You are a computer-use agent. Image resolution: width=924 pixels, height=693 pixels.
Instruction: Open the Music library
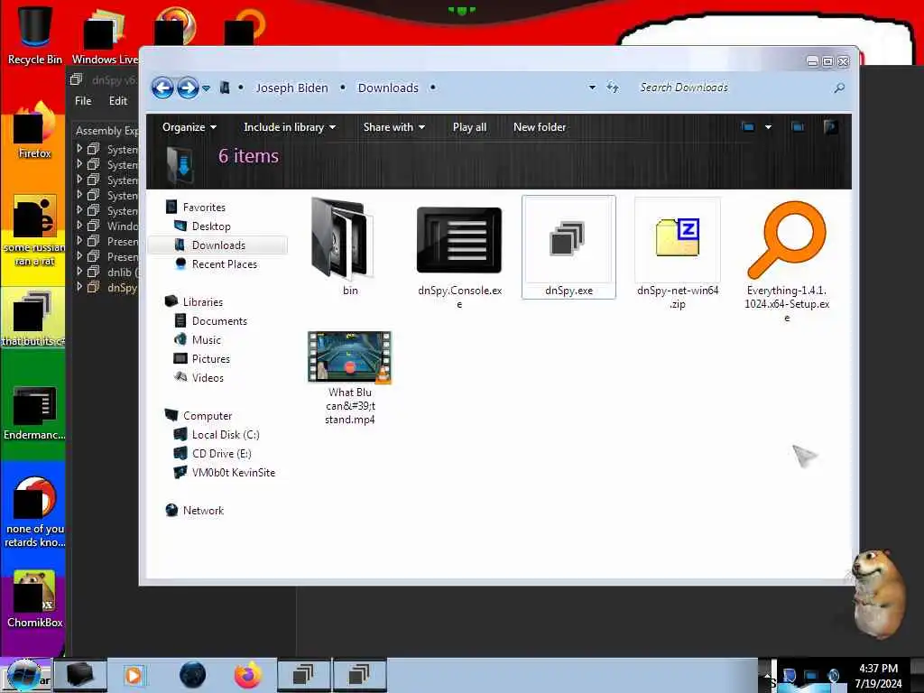coord(207,340)
